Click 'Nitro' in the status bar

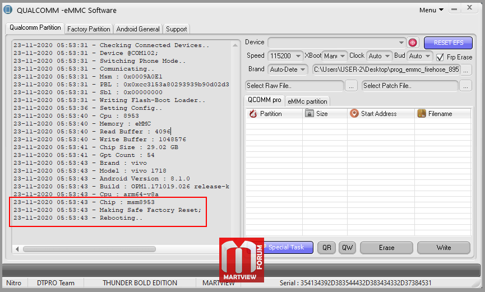pyautogui.click(x=13, y=283)
